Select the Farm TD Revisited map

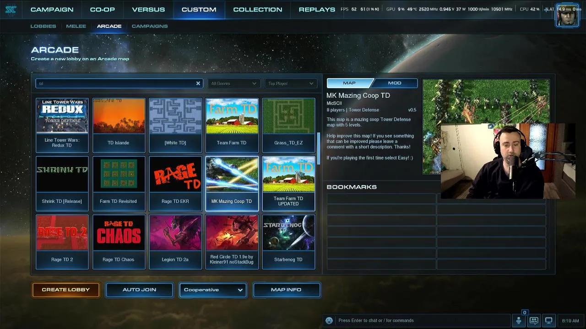[x=119, y=184]
